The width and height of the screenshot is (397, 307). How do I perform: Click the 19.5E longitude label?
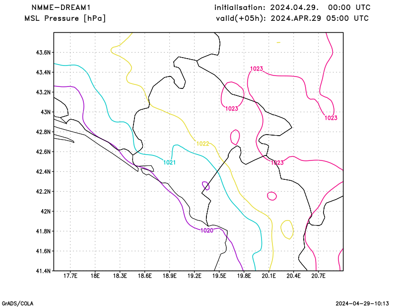(x=219, y=276)
